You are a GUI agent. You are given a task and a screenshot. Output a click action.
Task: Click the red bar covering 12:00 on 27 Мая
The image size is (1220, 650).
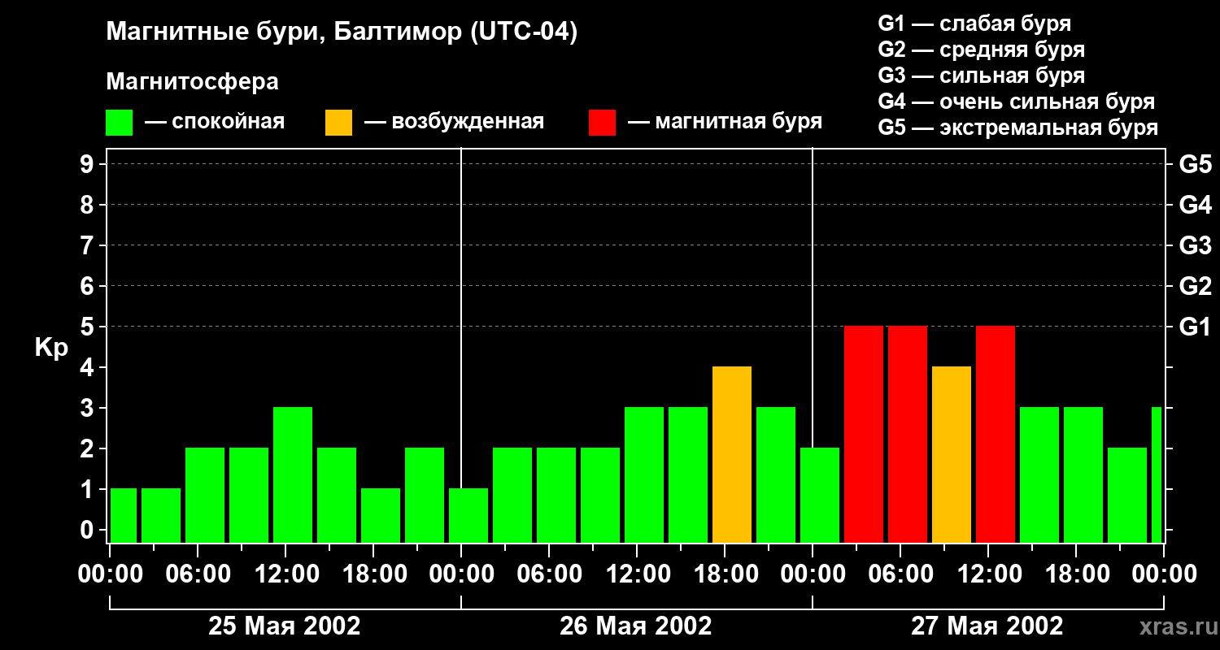[x=996, y=435]
